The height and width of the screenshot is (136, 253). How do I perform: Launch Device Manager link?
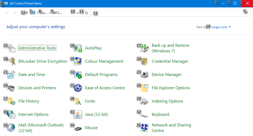pos(167,75)
